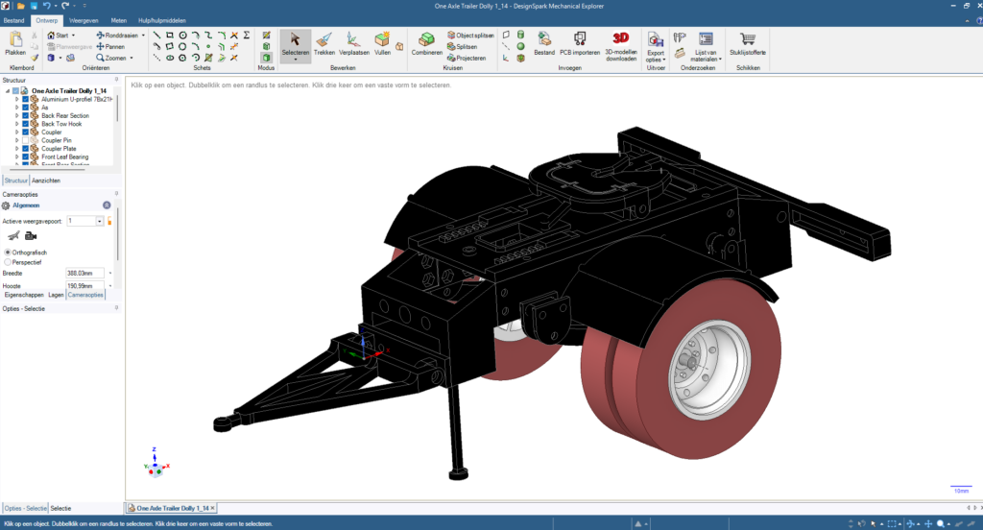
Task: Switch to Lagen panel tab
Action: pos(56,295)
